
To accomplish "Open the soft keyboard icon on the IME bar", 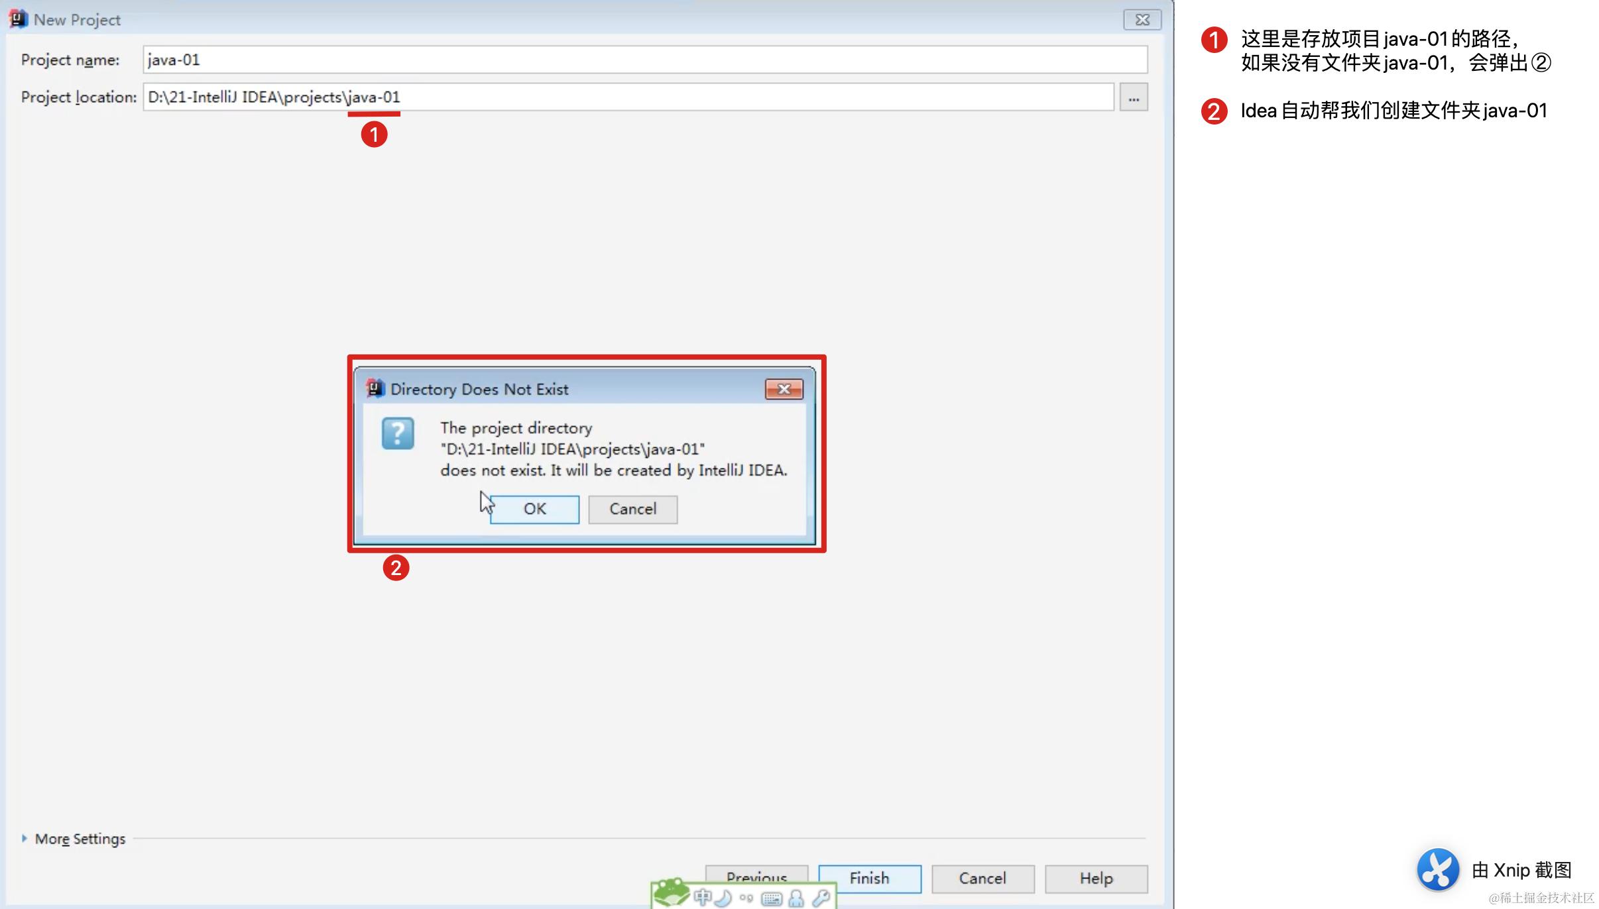I will point(772,898).
